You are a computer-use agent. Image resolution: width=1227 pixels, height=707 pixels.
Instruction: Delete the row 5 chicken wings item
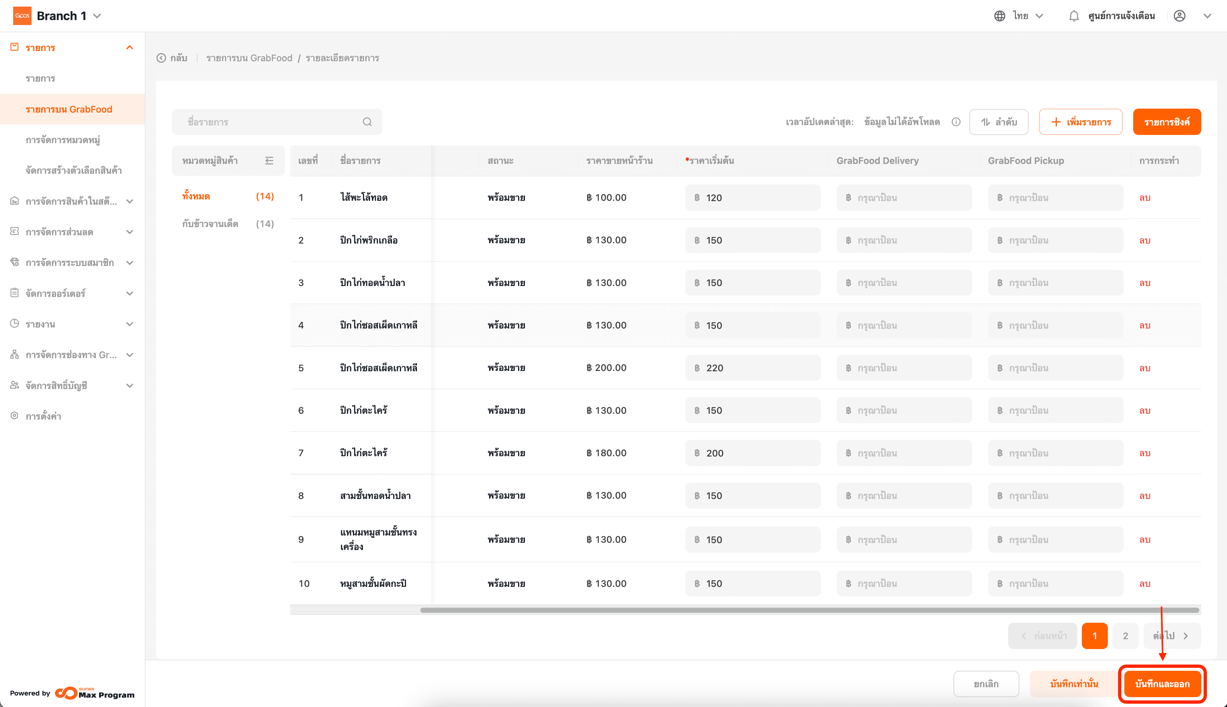pyautogui.click(x=1144, y=368)
